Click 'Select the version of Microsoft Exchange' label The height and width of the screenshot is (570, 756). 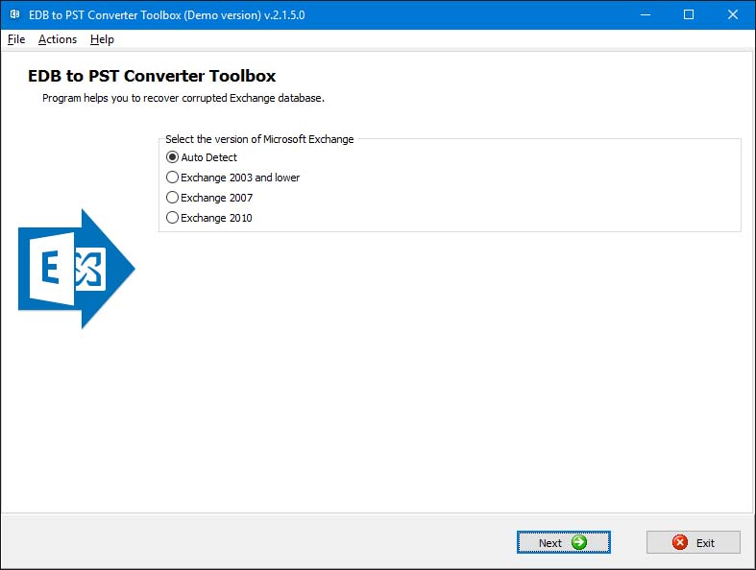pyautogui.click(x=259, y=139)
